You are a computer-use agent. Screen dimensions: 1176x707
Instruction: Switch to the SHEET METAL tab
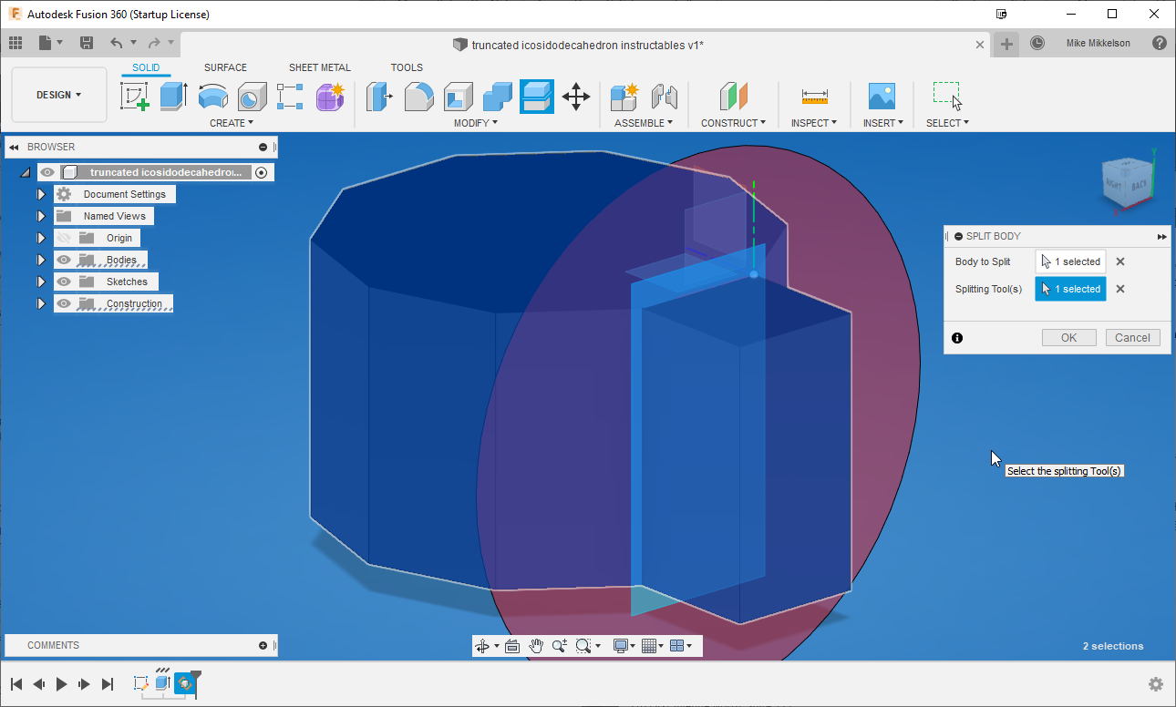point(320,67)
